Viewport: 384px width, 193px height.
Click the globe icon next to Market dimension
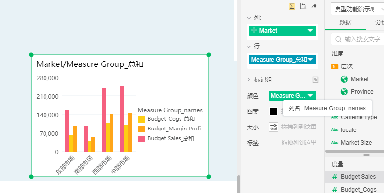[344, 79]
